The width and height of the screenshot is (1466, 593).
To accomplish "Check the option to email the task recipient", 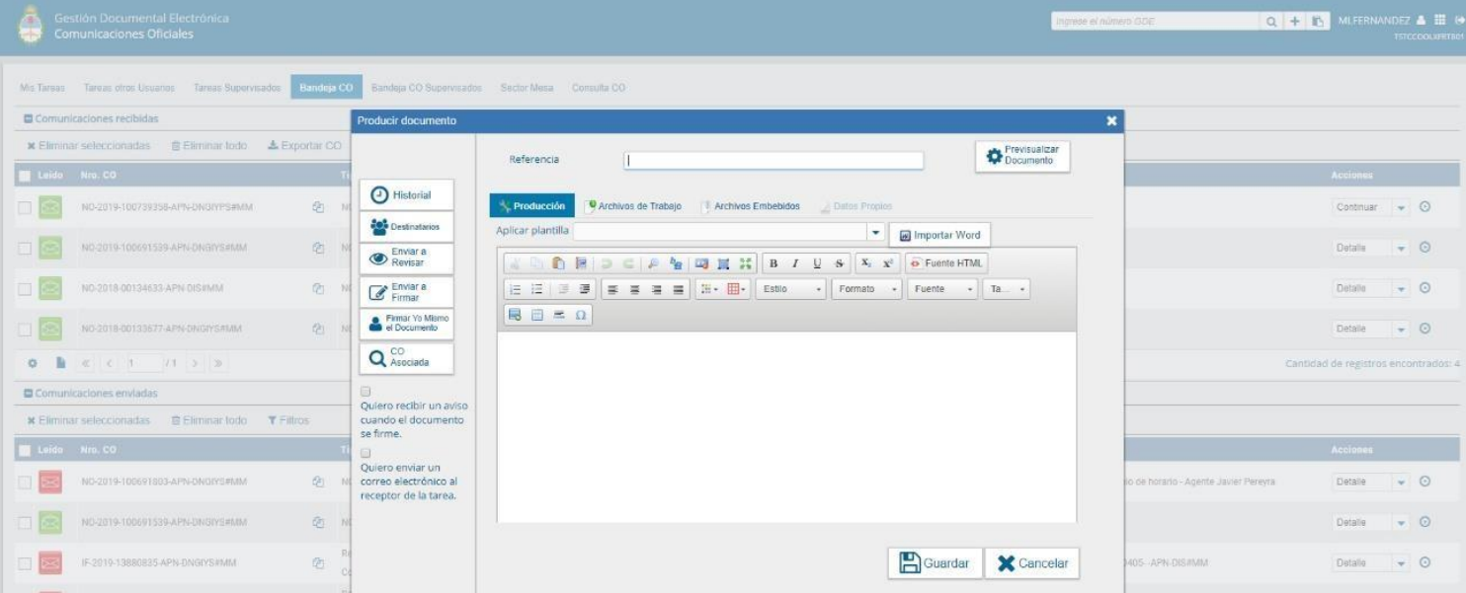I will 366,453.
